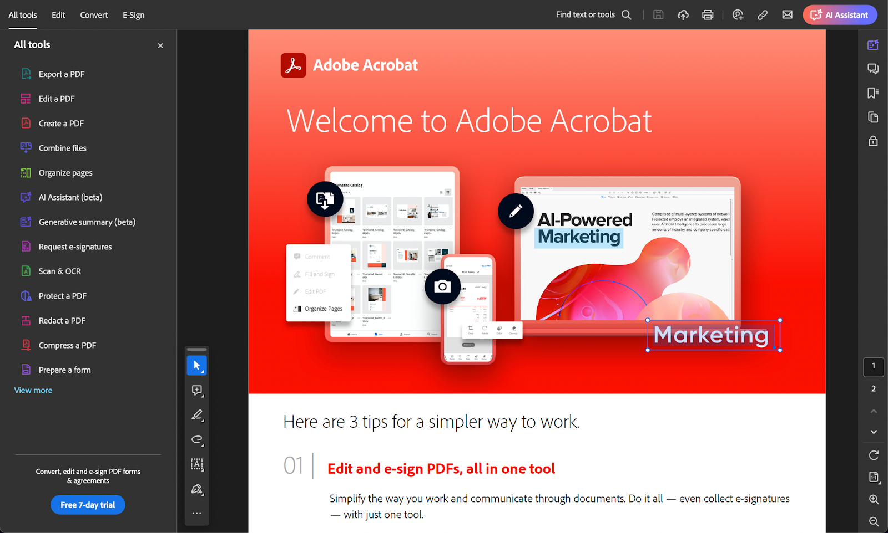Choose the Draw freehand tool in quick toolbar
Viewport: 888px width, 533px height.
pos(197,440)
